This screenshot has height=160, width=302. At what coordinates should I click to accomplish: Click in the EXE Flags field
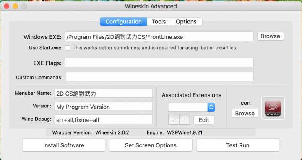click(x=159, y=63)
